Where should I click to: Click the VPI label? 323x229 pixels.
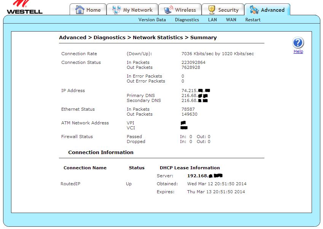[x=130, y=123]
